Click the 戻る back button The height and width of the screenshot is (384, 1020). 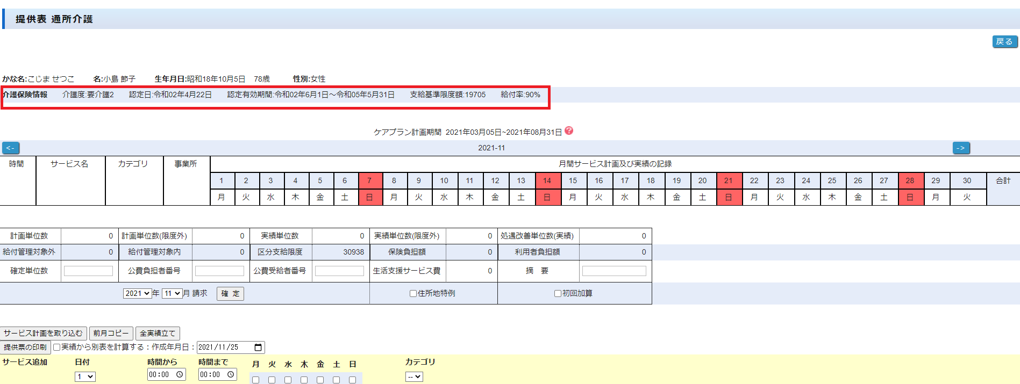[x=1004, y=41]
